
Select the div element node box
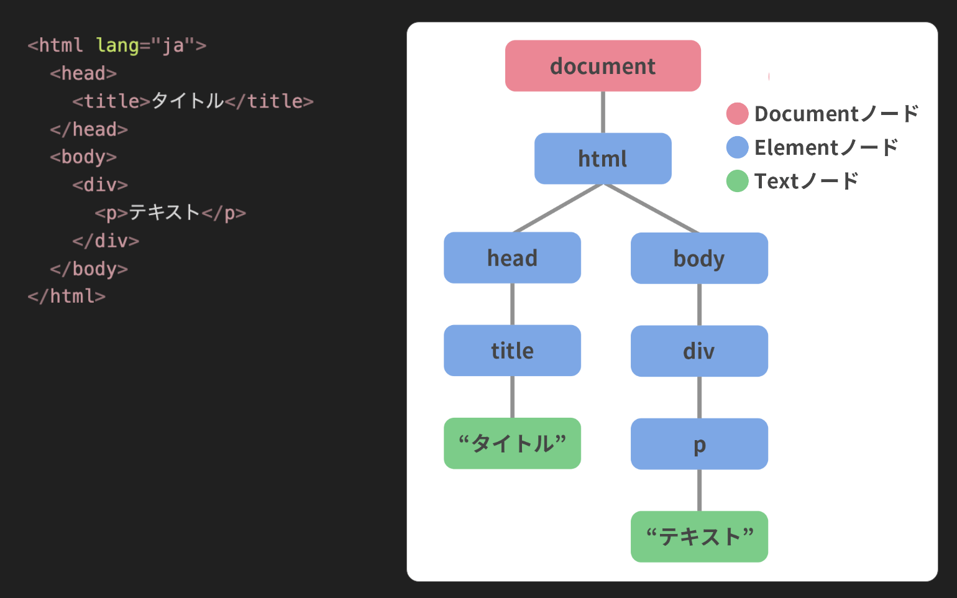coord(699,351)
